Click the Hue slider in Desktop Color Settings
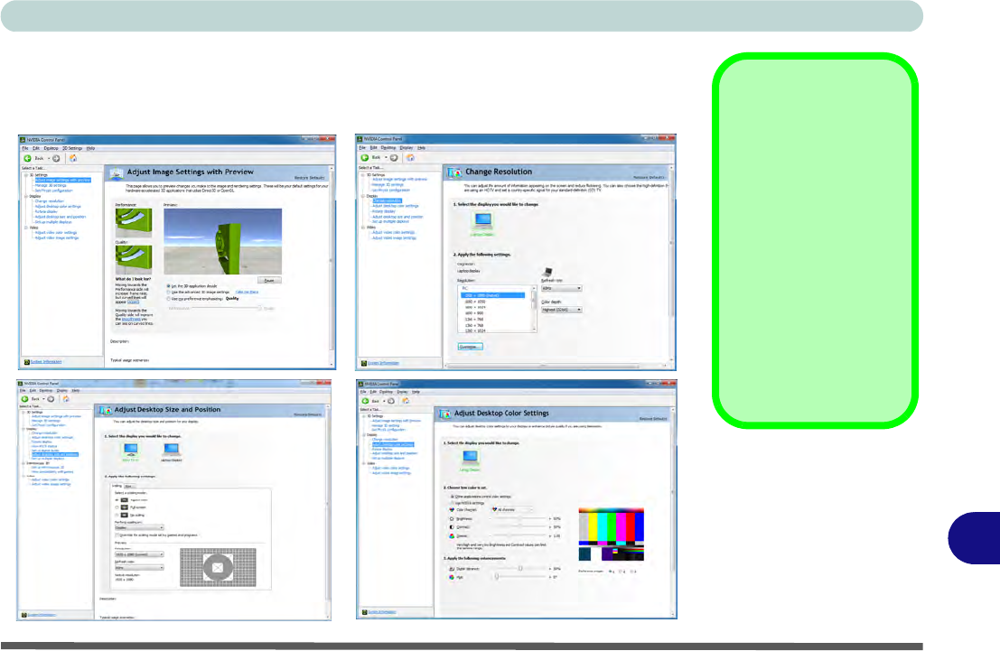Viewport: 1000px width, 651px height. click(520, 577)
